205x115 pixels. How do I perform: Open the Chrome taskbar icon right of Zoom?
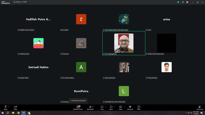click(x=29, y=113)
